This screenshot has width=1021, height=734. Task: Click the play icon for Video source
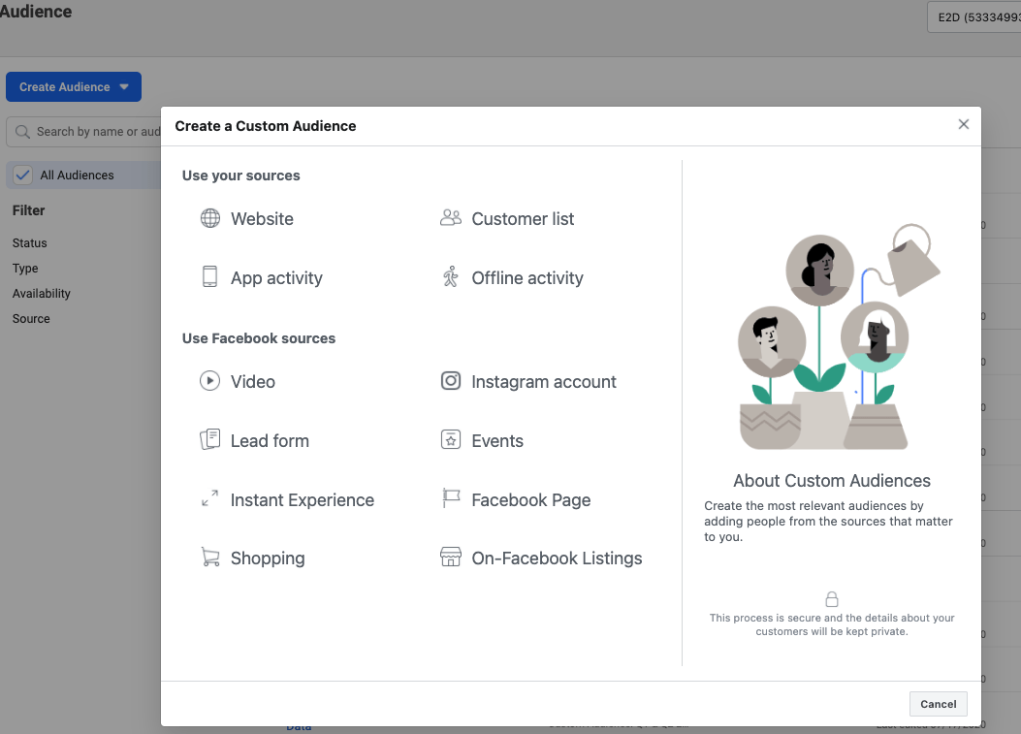click(209, 380)
